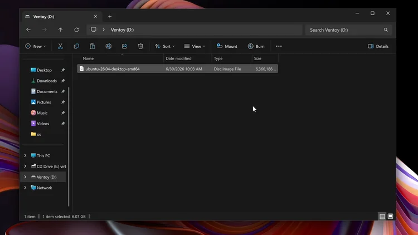Click the Delete trash icon
418x235 pixels.
tap(140, 46)
